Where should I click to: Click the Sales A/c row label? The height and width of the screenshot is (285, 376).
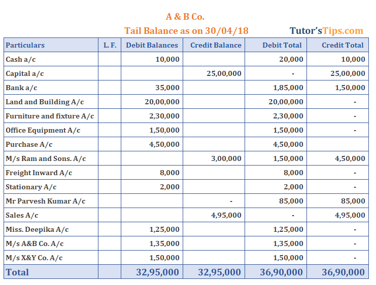pos(22,215)
